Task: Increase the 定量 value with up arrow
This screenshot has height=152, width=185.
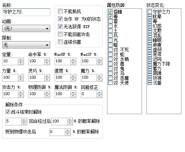Action: click(20, 60)
